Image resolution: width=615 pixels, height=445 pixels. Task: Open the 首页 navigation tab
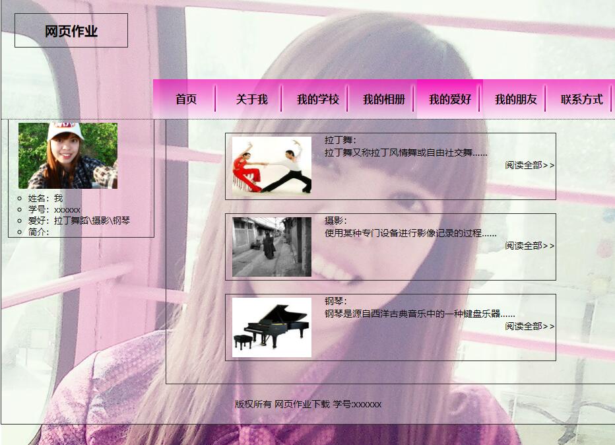coord(185,100)
